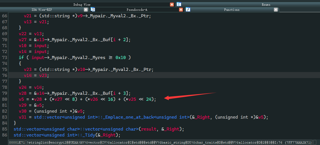Click variable v5 at start of line 80

(x=22, y=99)
